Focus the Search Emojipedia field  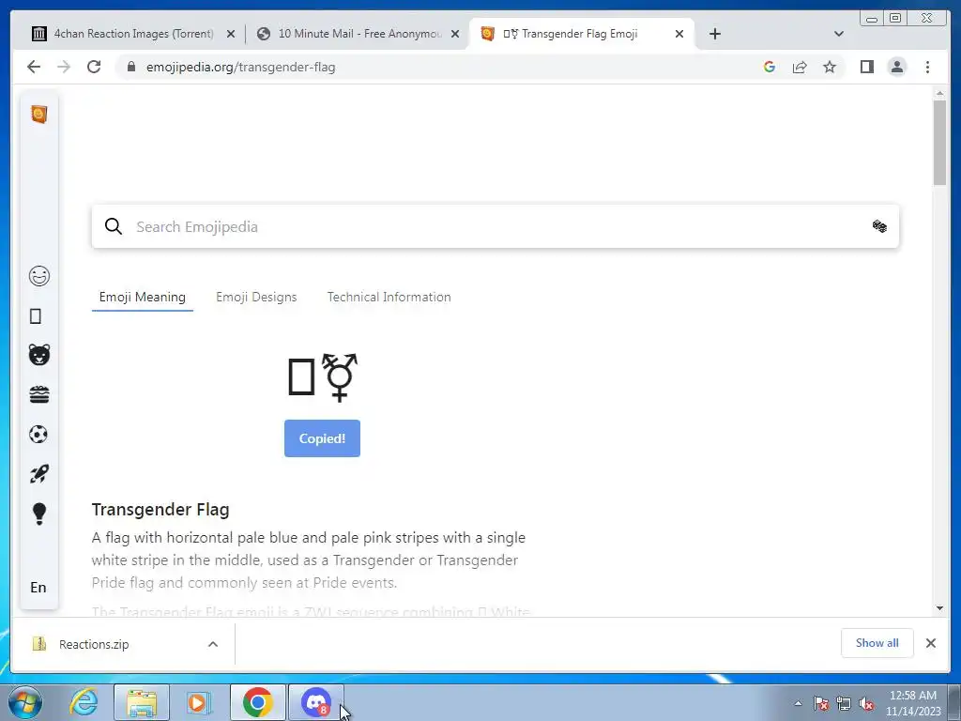496,226
